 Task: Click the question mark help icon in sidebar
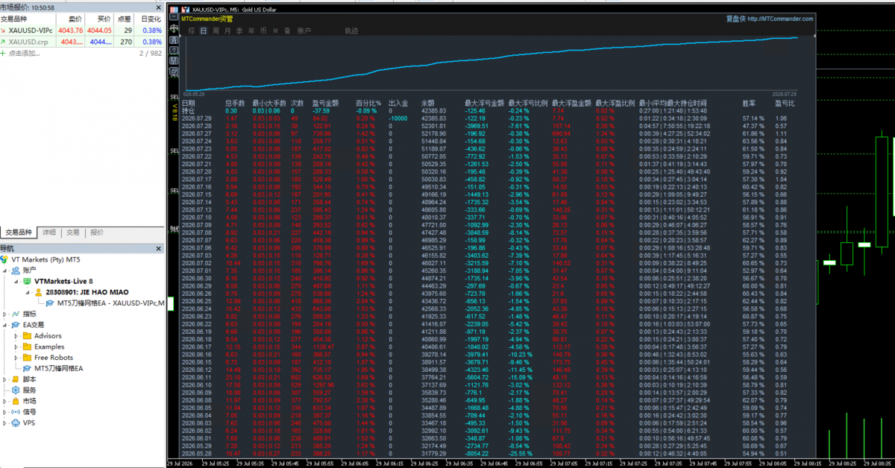pos(174,51)
